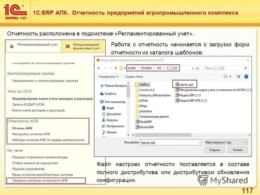Viewport: 260px width, 195px height.
Task: Select Методическая модель учета МСФО file
Action: coord(213,90)
